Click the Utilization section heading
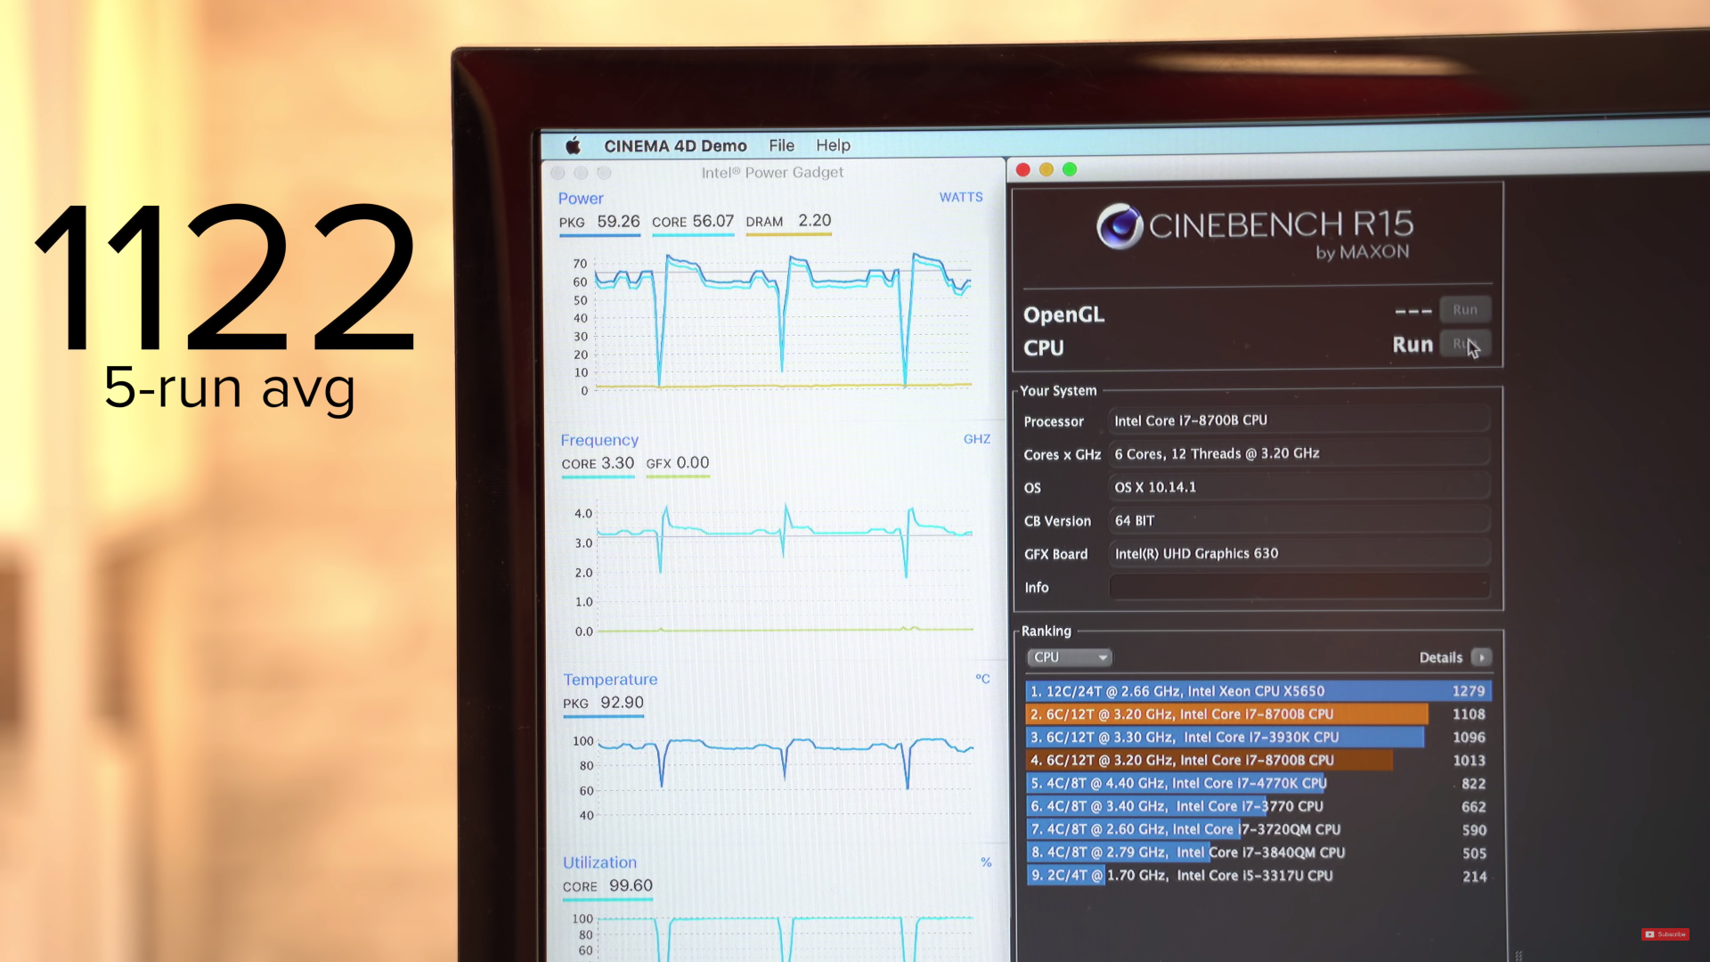1710x962 pixels. point(599,863)
